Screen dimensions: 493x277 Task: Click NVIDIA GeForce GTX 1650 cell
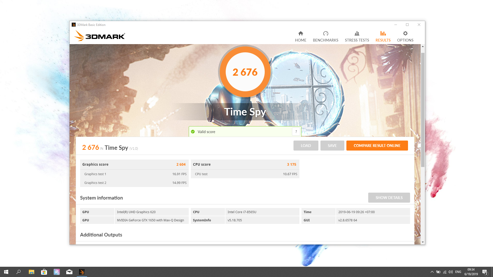click(x=151, y=220)
